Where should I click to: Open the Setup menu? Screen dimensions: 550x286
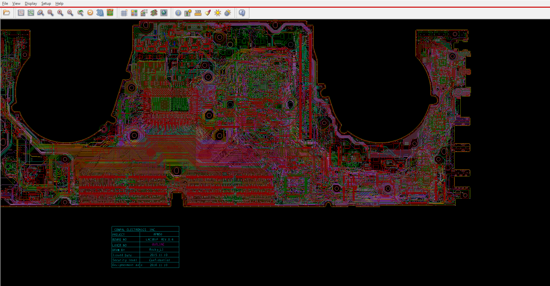point(46,4)
